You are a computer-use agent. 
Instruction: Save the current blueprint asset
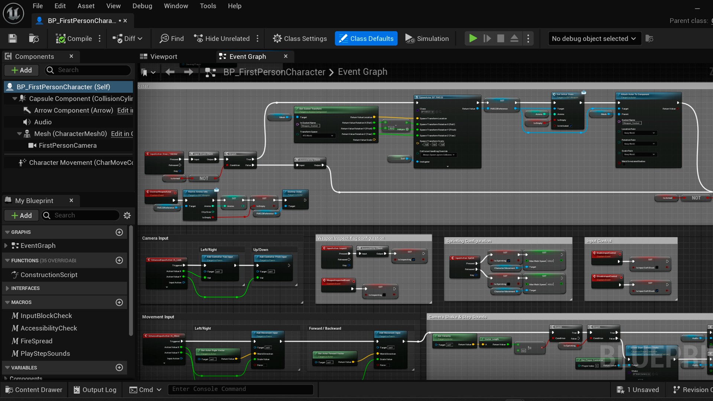pos(12,38)
